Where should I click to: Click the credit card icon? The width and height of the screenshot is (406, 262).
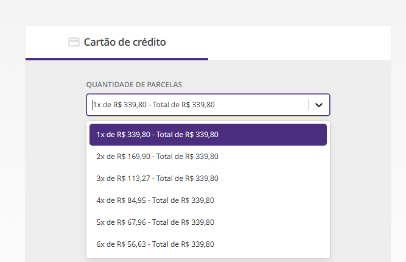(74, 42)
